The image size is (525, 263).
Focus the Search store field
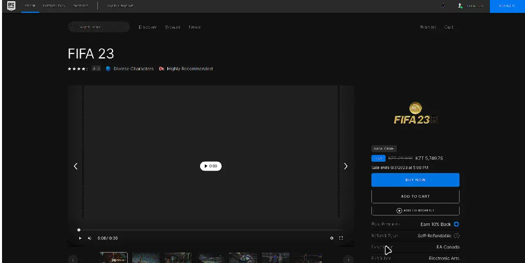[x=99, y=27]
